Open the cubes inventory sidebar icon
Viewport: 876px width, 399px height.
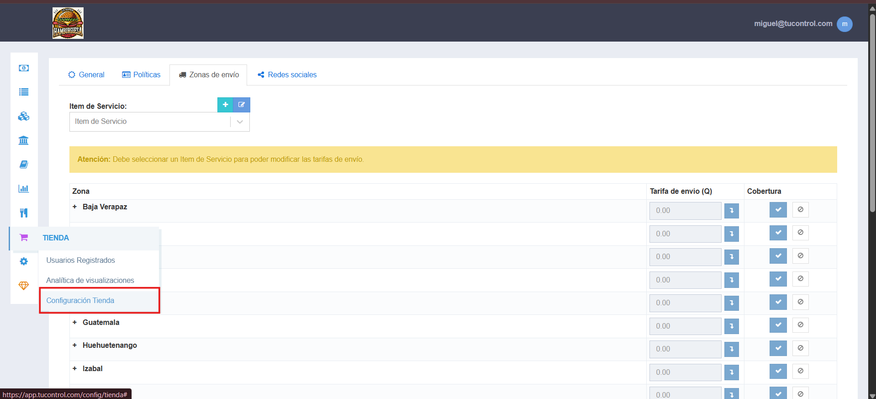pyautogui.click(x=24, y=117)
